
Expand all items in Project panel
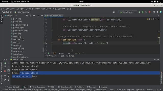(x=31, y=16)
